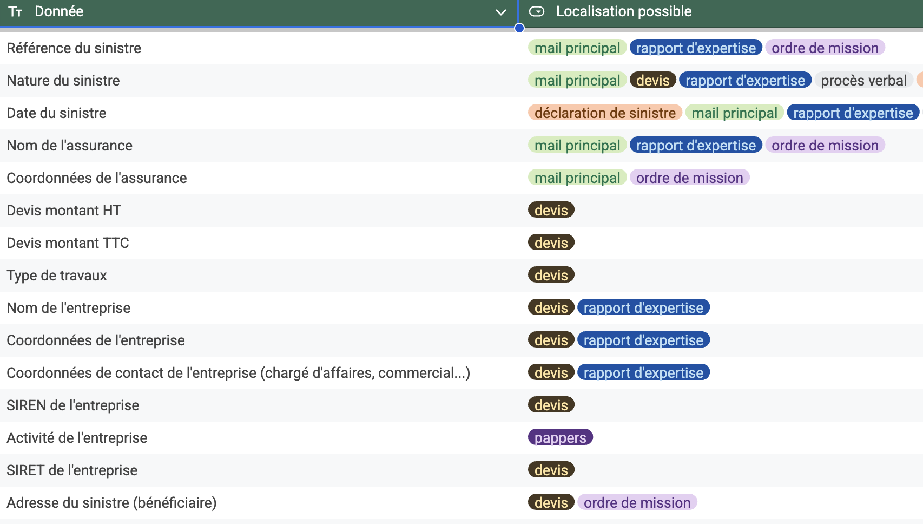The width and height of the screenshot is (923, 524).
Task: Select the SIREN de l'entreprise cell
Action: tap(72, 405)
